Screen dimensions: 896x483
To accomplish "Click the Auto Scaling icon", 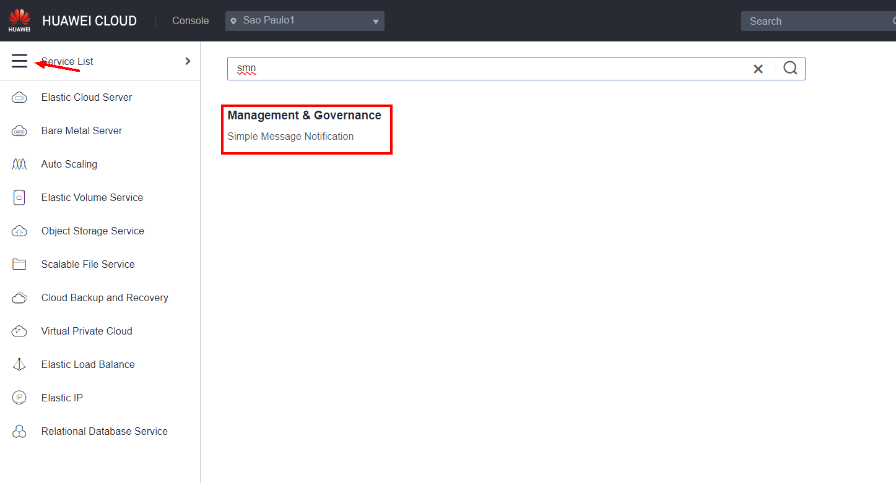I will tap(19, 165).
